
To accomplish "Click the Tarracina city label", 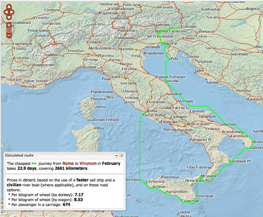I will point(169,121).
